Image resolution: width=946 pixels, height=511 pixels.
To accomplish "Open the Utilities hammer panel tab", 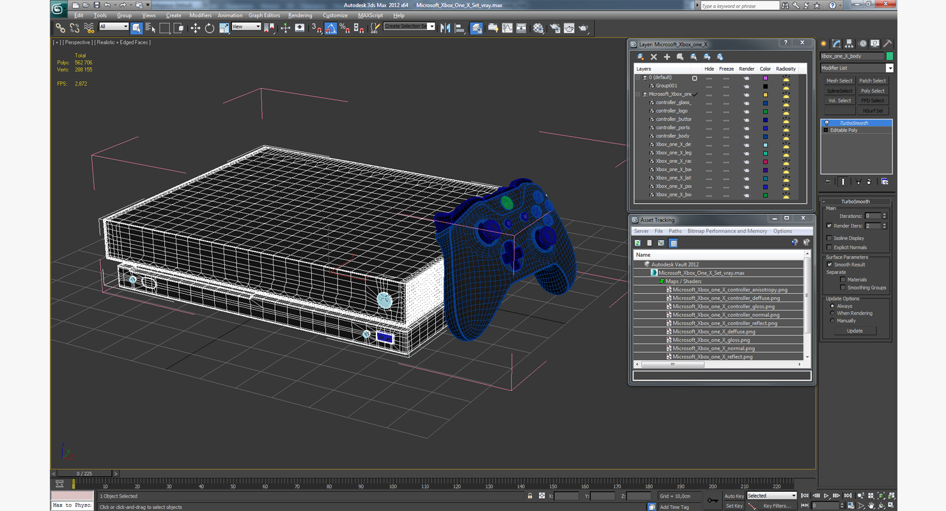I will tap(888, 44).
